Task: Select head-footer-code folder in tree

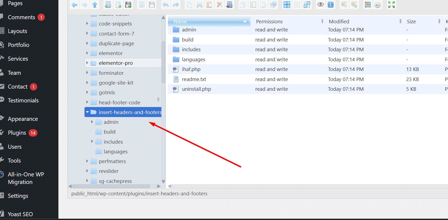Action: [x=120, y=102]
